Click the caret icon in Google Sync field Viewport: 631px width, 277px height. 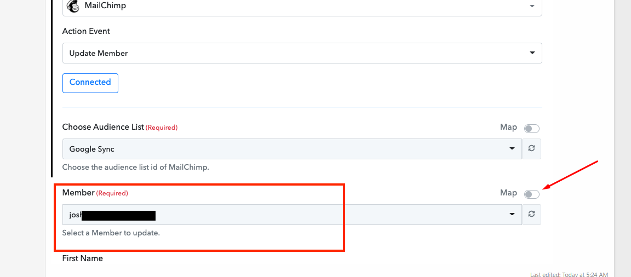[512, 148]
